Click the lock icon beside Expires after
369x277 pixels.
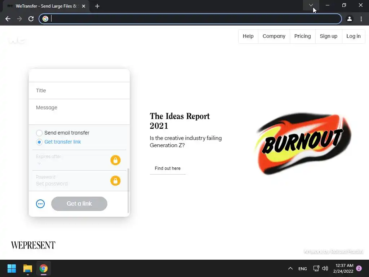115,160
